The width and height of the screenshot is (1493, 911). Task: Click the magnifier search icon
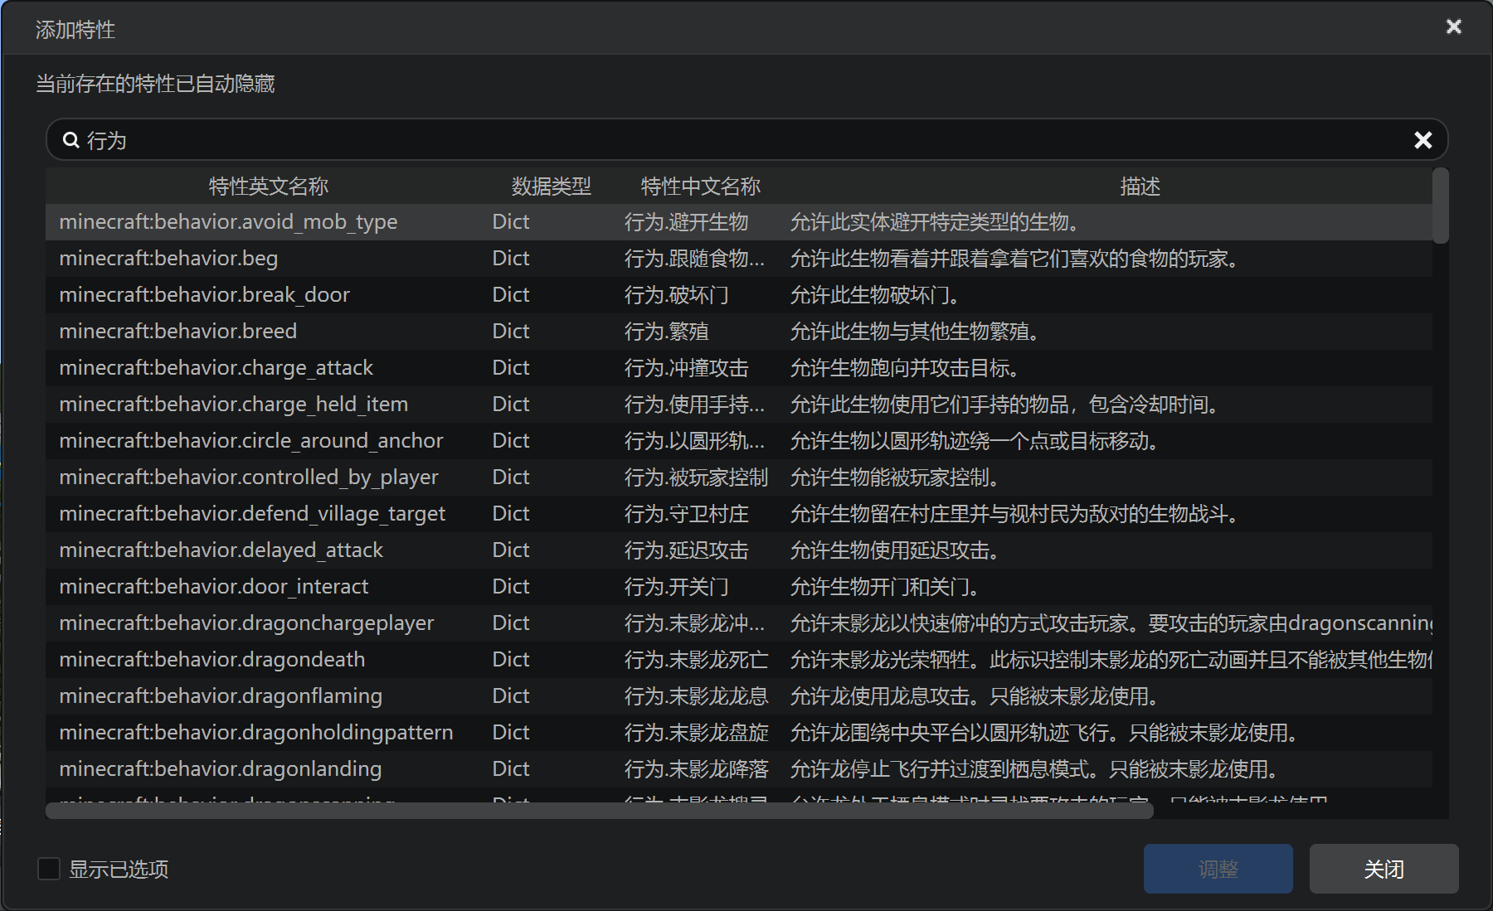point(71,140)
